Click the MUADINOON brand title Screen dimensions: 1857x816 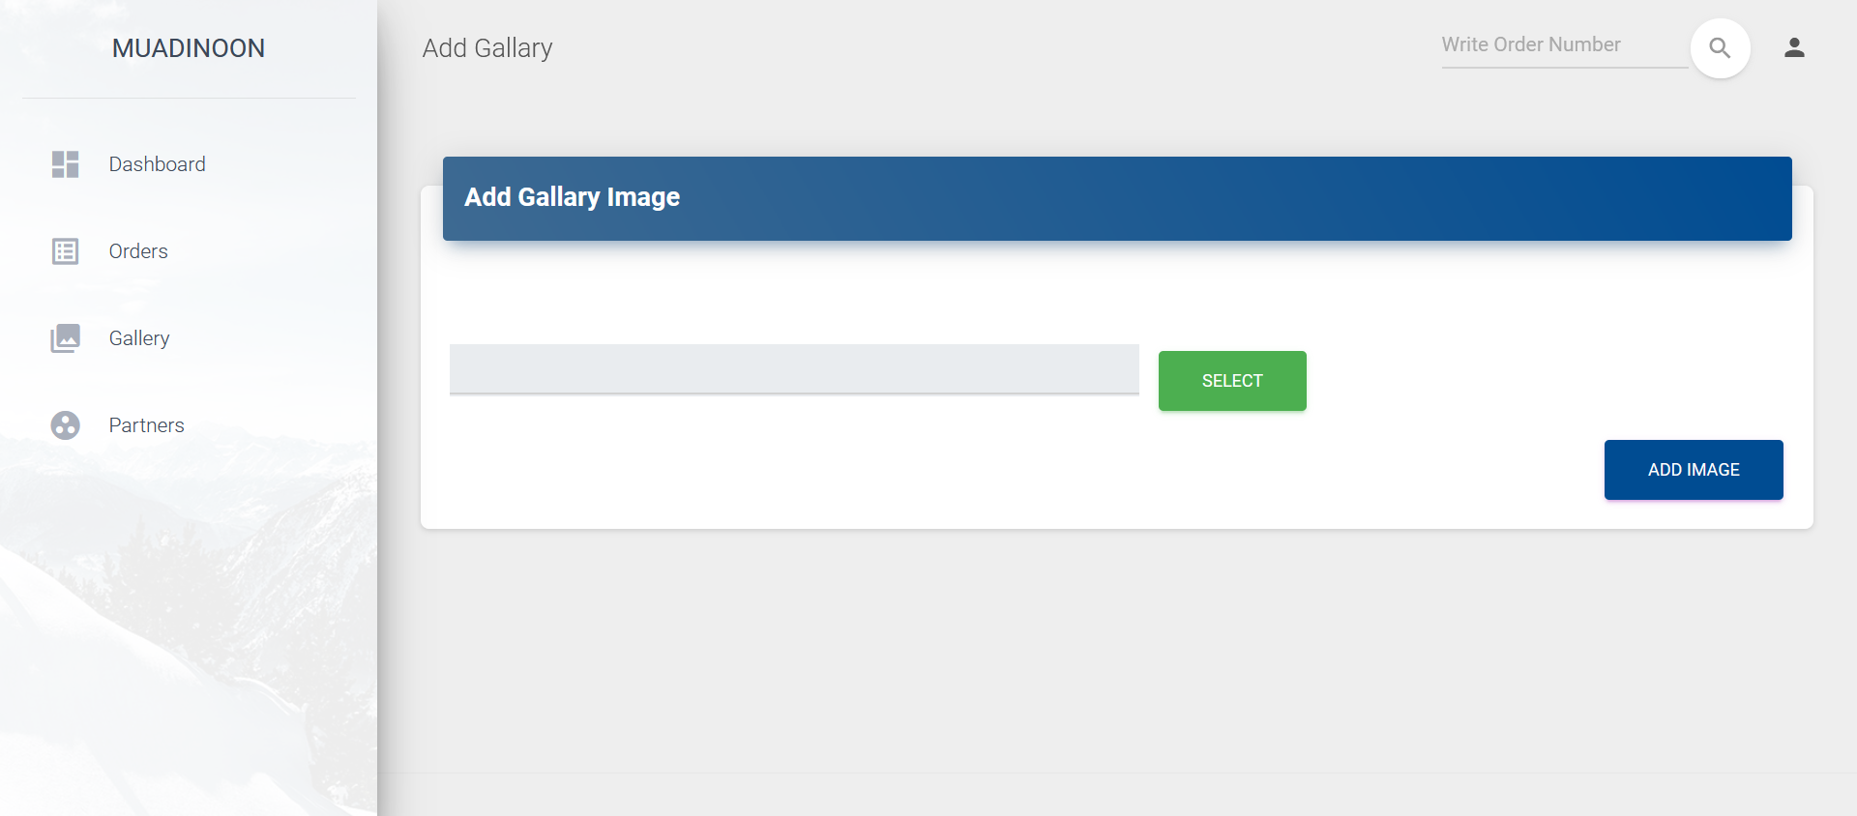pyautogui.click(x=189, y=48)
